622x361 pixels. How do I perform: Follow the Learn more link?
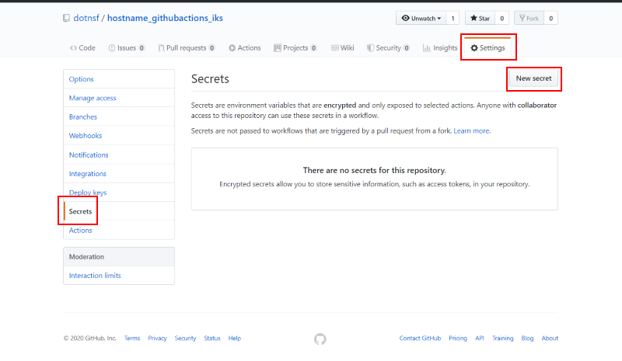472,130
